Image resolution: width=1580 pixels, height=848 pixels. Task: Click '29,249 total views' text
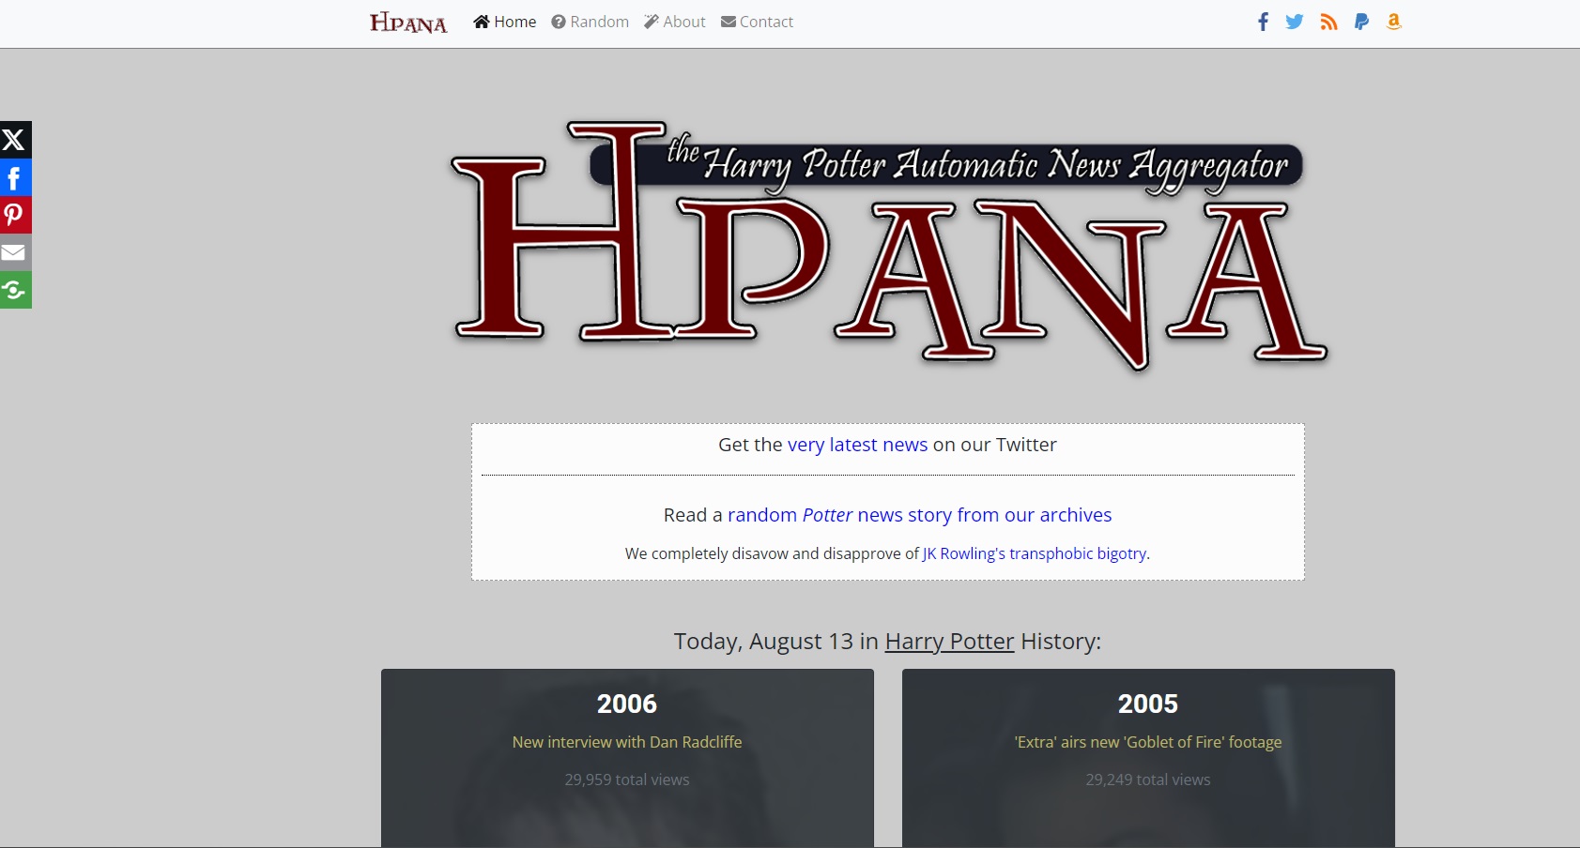1148,780
